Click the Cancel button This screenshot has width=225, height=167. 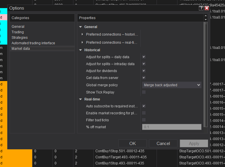coord(163,144)
